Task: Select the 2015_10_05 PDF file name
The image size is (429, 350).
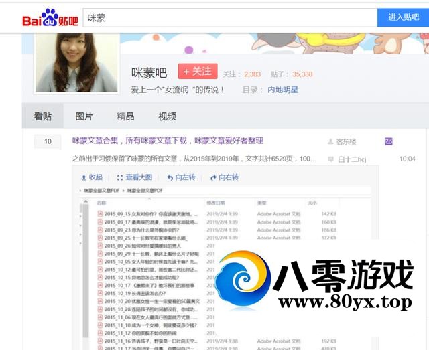Action: (151, 262)
